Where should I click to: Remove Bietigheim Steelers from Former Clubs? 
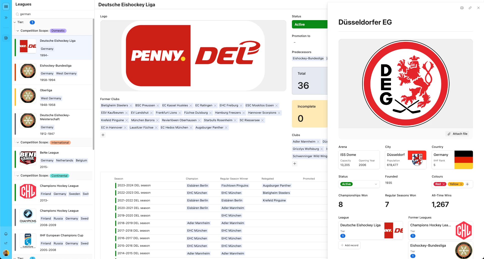click(x=131, y=106)
